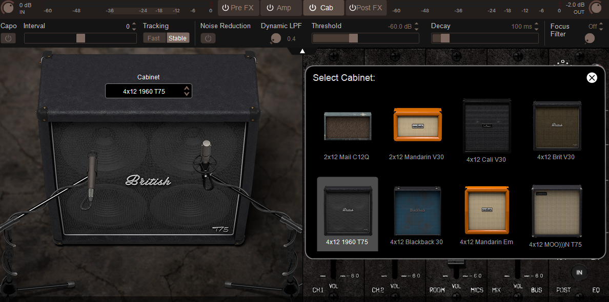Screen dimensions: 609x302
Task: Enable the Capo power button
Action: click(8, 38)
